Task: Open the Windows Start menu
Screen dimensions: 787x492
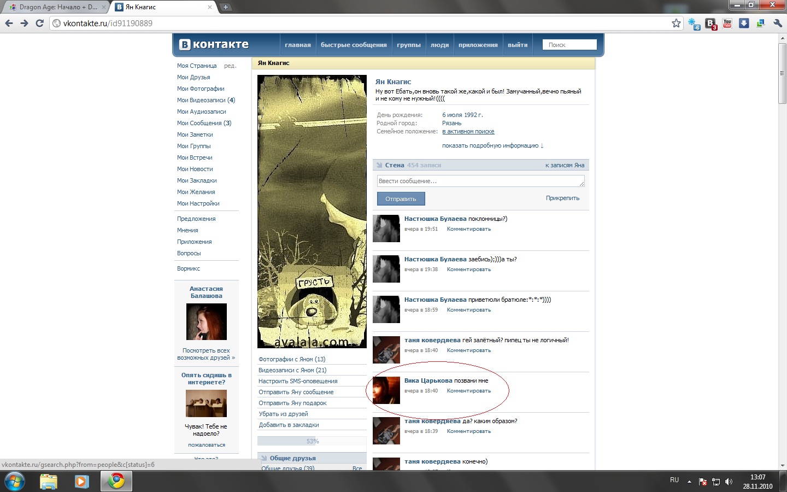Action: click(x=14, y=481)
